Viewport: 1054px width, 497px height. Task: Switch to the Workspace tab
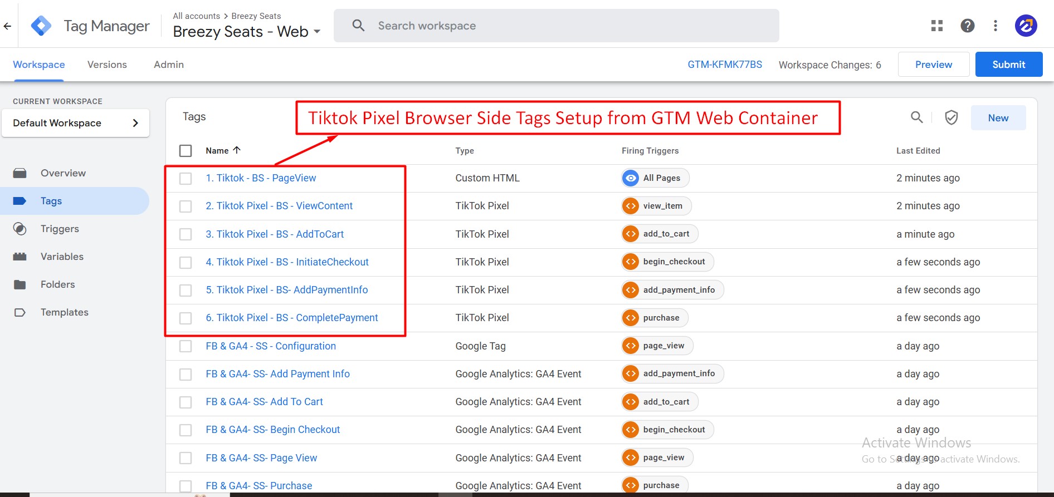coord(39,65)
